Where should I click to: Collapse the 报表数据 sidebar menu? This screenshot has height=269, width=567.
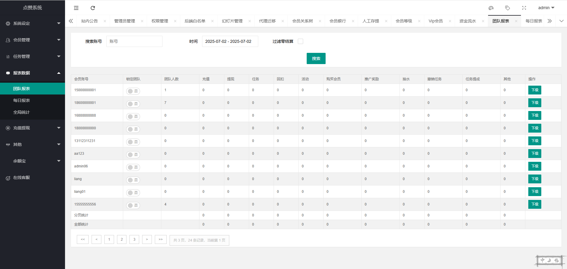pos(59,73)
